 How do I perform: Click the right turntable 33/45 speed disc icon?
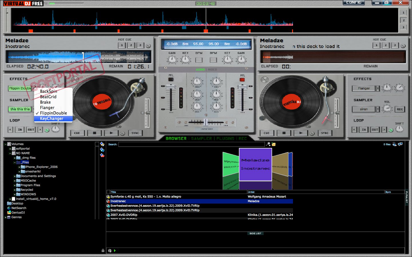tap(265, 80)
